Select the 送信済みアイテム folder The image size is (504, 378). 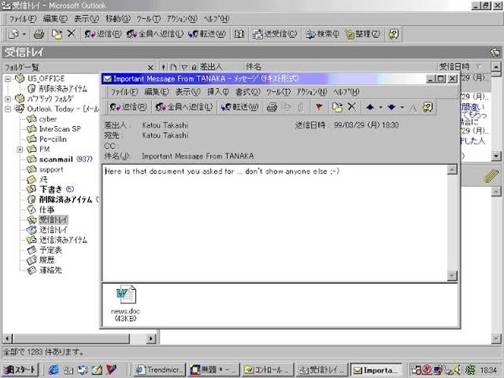[63, 239]
